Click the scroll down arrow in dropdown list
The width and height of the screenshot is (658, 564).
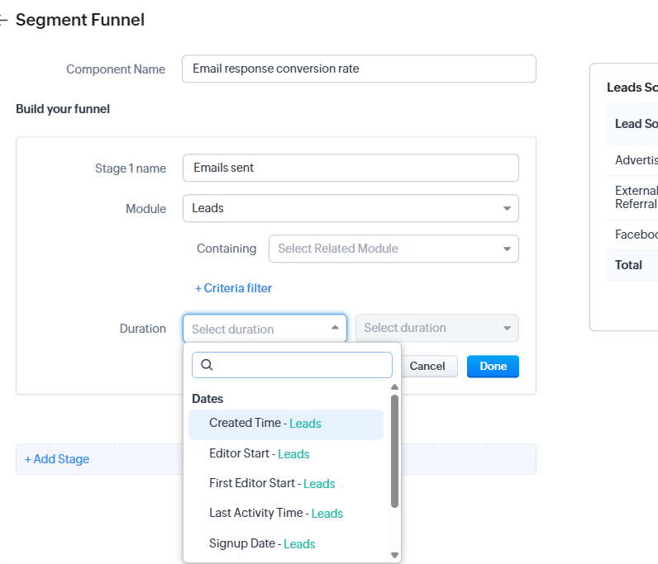coord(394,555)
